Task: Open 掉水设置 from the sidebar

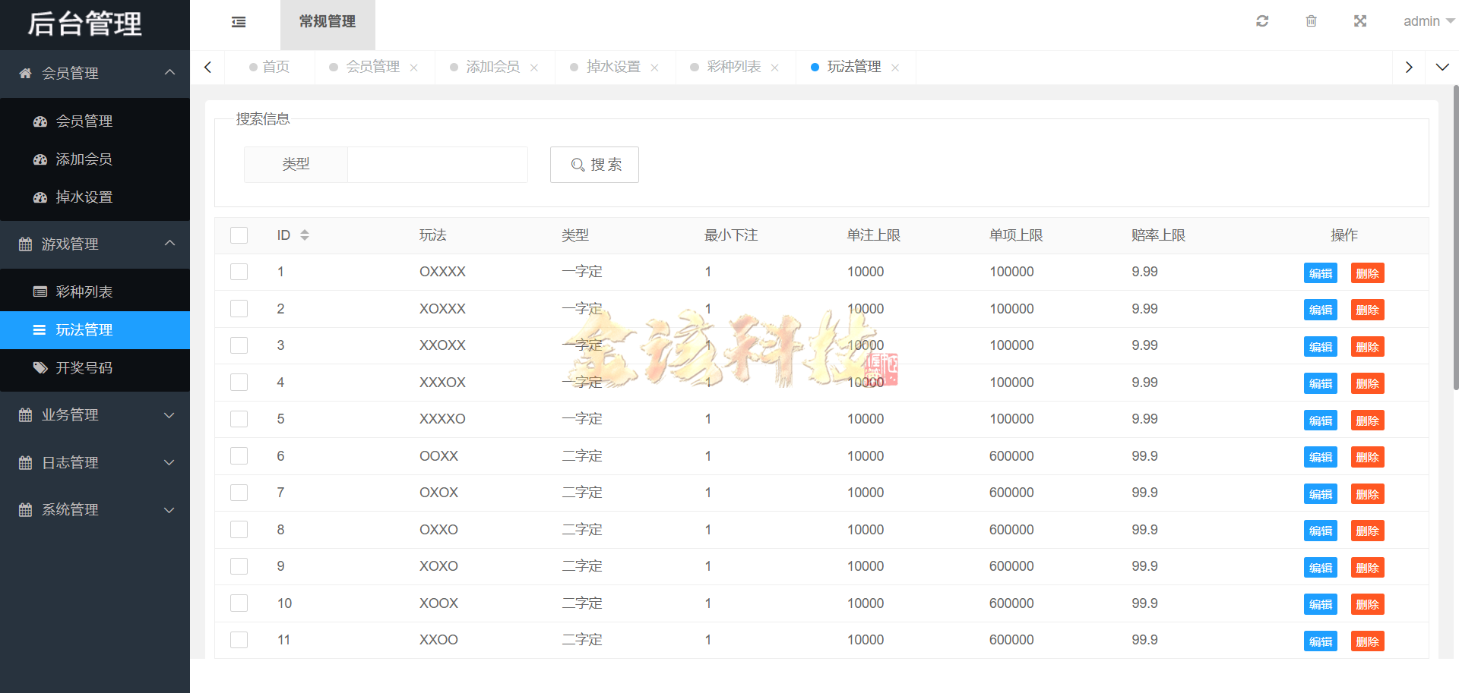Action: tap(85, 197)
